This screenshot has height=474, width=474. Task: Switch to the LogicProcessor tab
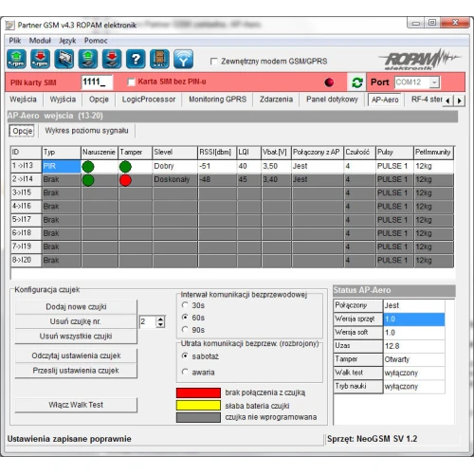[149, 100]
